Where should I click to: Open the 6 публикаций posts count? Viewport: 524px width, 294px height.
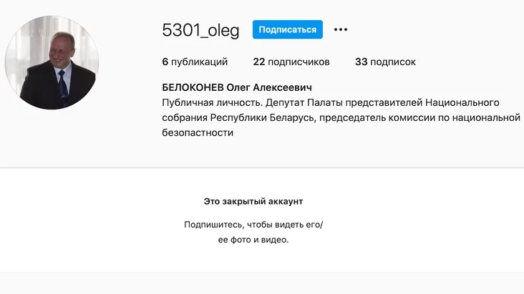point(195,62)
